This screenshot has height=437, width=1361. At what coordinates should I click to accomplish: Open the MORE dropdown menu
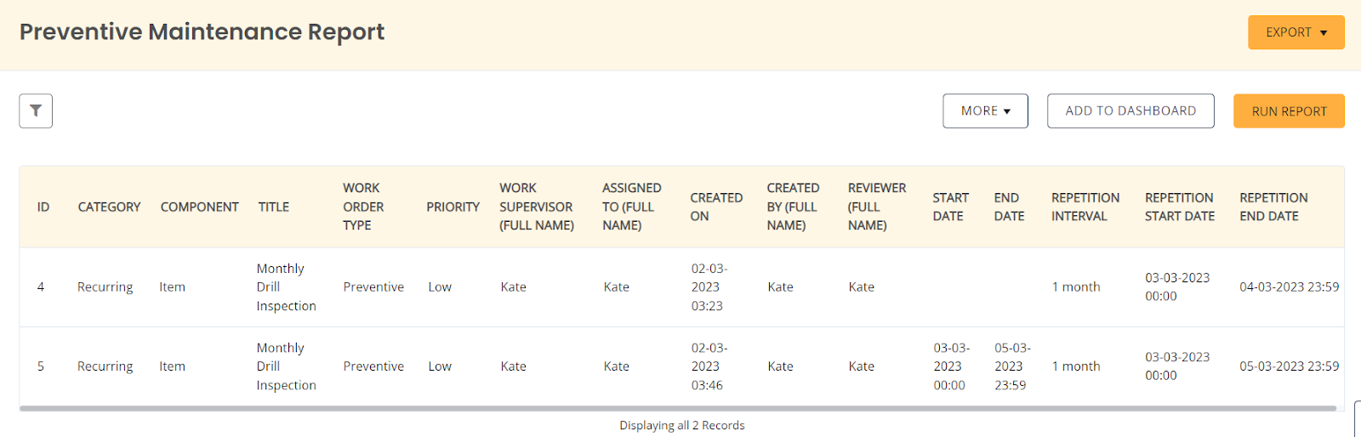(985, 111)
